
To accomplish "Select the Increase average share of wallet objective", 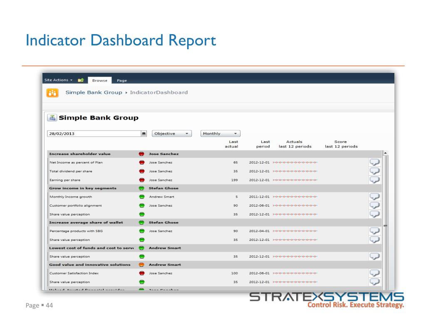I will pos(214,222).
